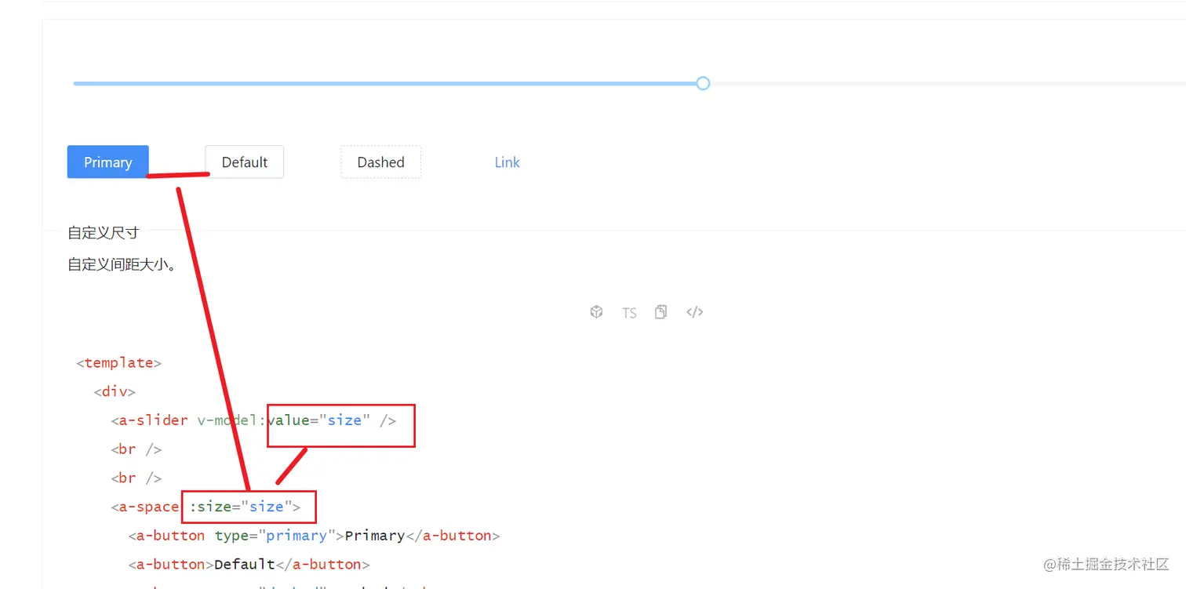
Task: Click the first '<br />' code line
Action: coord(136,449)
